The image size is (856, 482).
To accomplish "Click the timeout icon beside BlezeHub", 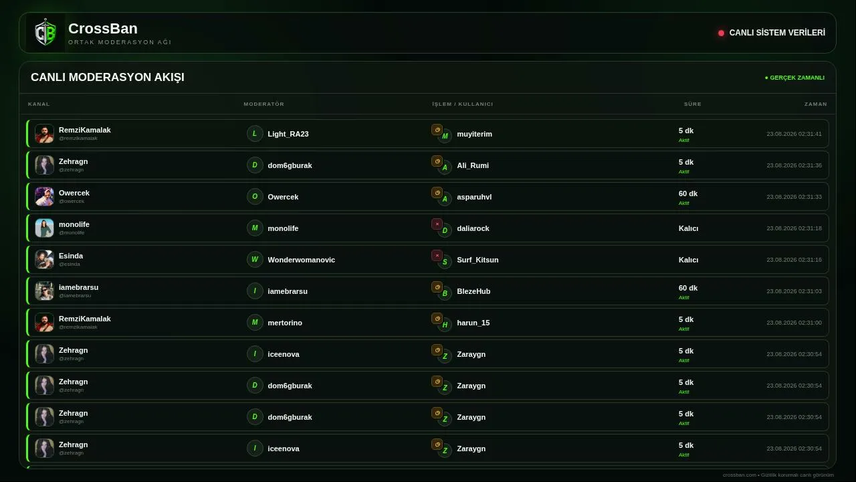I will [x=437, y=287].
